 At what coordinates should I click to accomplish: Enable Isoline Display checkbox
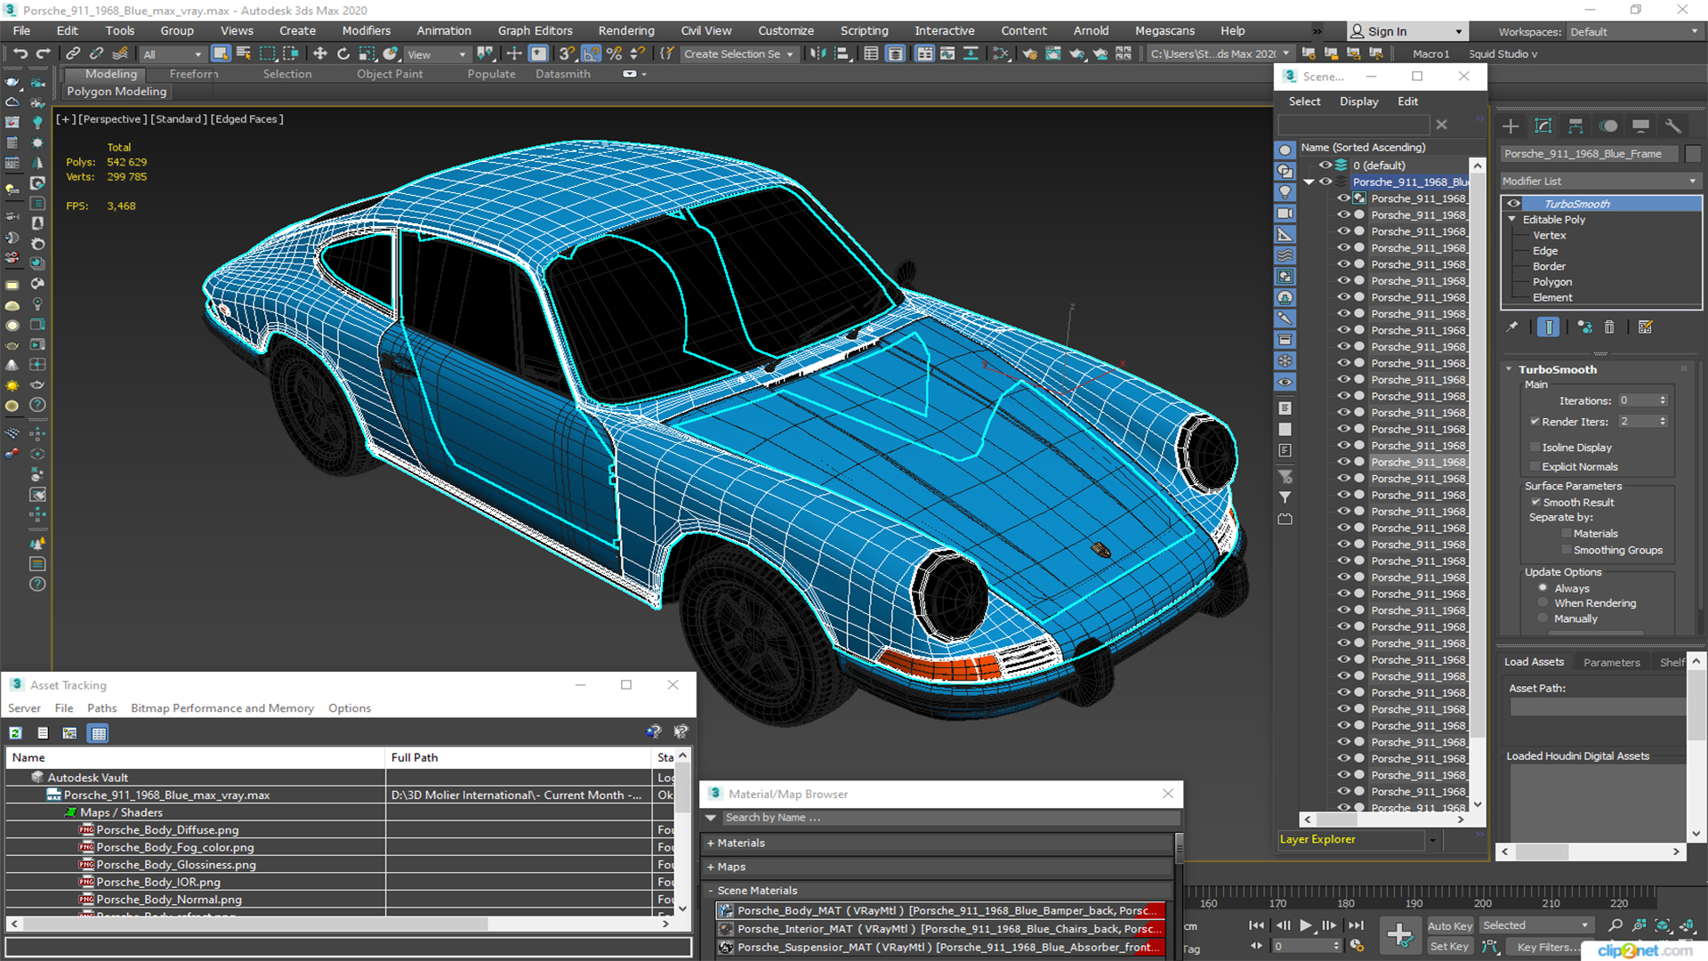(1535, 448)
